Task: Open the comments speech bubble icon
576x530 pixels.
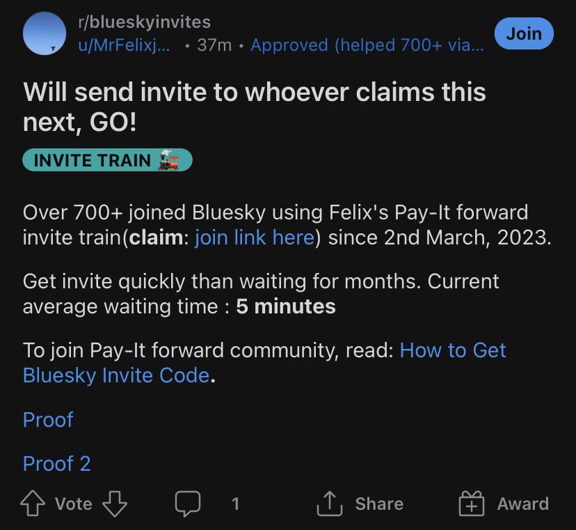Action: (188, 503)
